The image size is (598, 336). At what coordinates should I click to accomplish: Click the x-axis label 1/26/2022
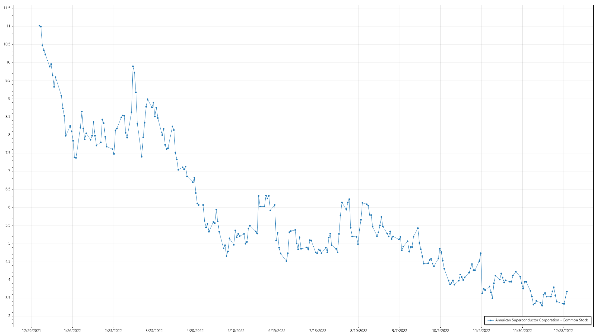[72, 330]
